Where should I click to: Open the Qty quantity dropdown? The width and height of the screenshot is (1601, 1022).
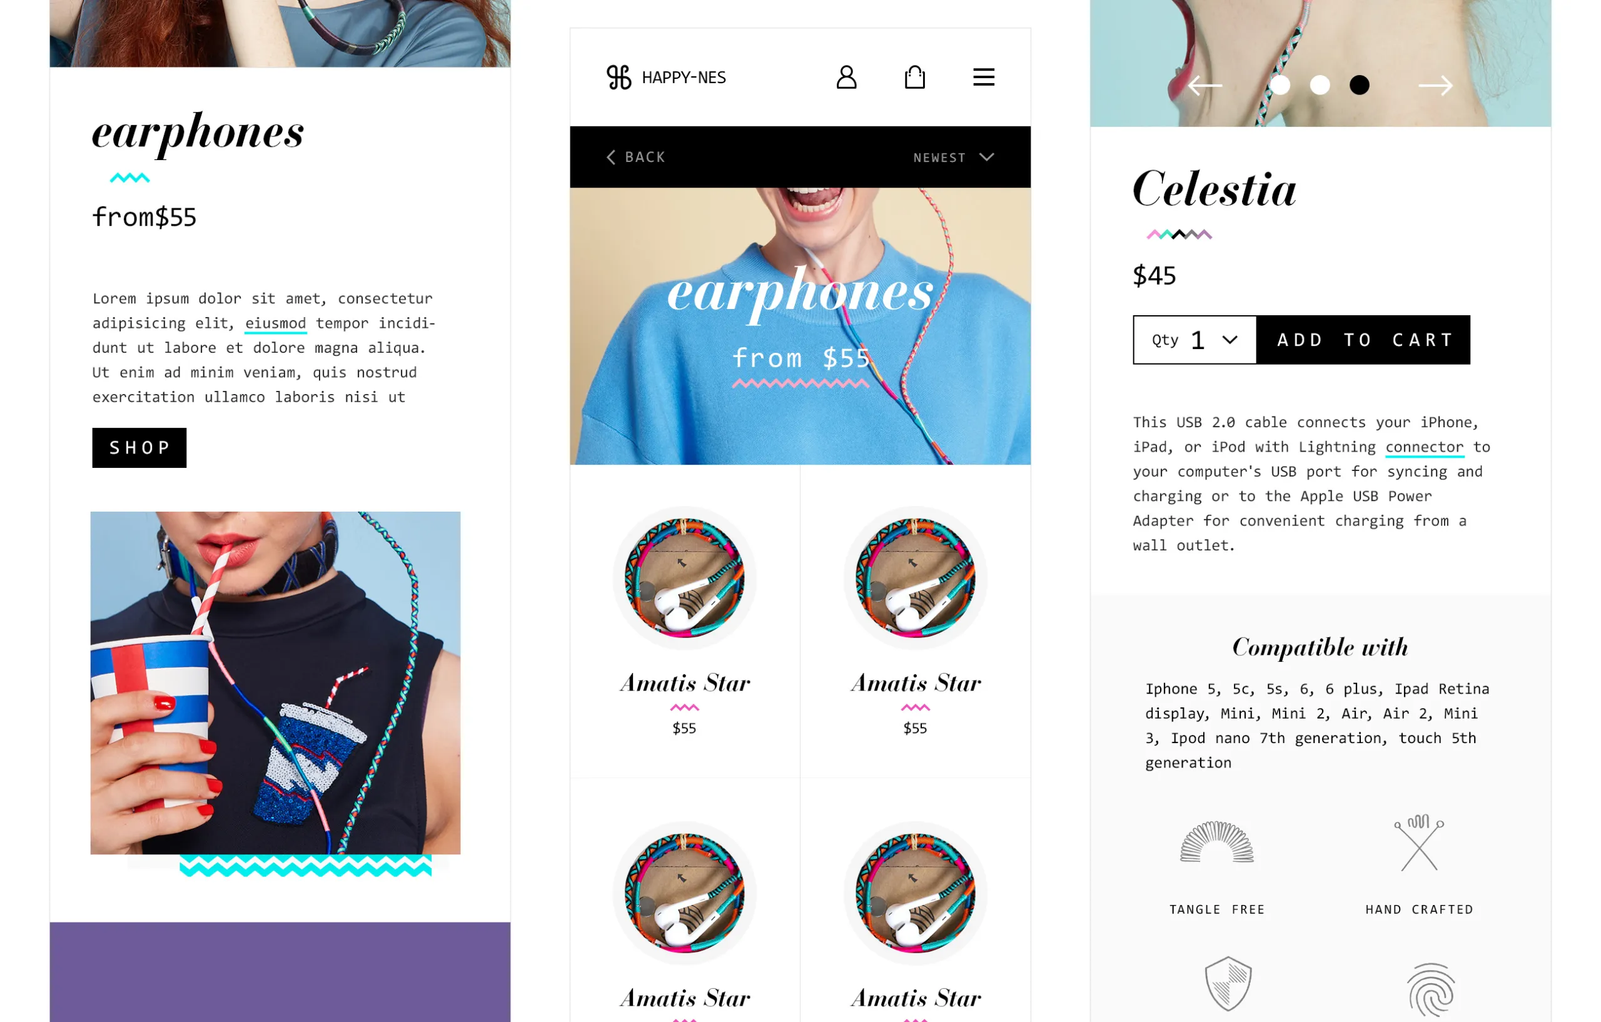[x=1194, y=340]
